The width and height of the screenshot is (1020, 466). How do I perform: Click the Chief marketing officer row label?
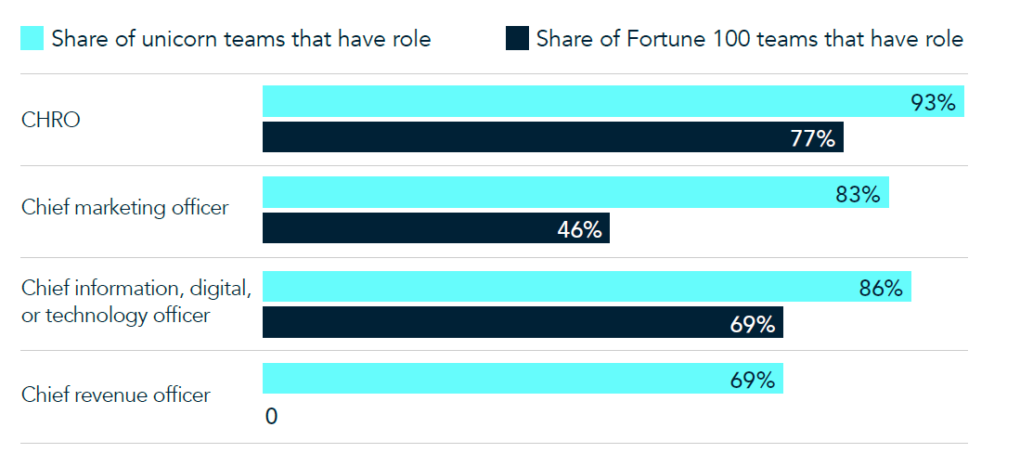coord(124,207)
